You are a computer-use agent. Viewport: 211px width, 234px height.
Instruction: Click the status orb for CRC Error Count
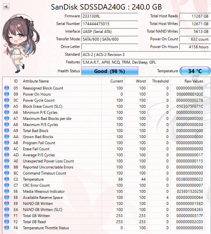7,185
